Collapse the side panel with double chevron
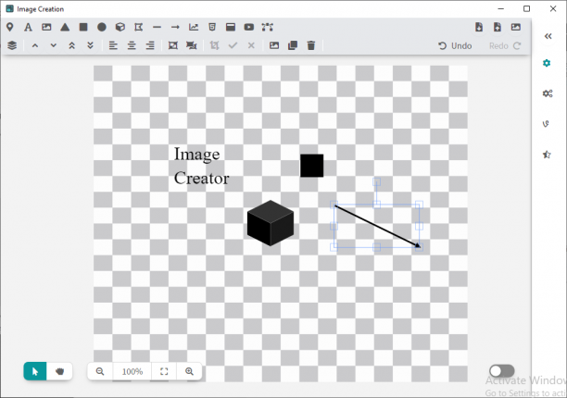The width and height of the screenshot is (567, 398). 548,36
